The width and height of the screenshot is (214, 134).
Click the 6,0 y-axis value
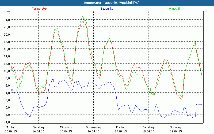click(x=7, y=85)
